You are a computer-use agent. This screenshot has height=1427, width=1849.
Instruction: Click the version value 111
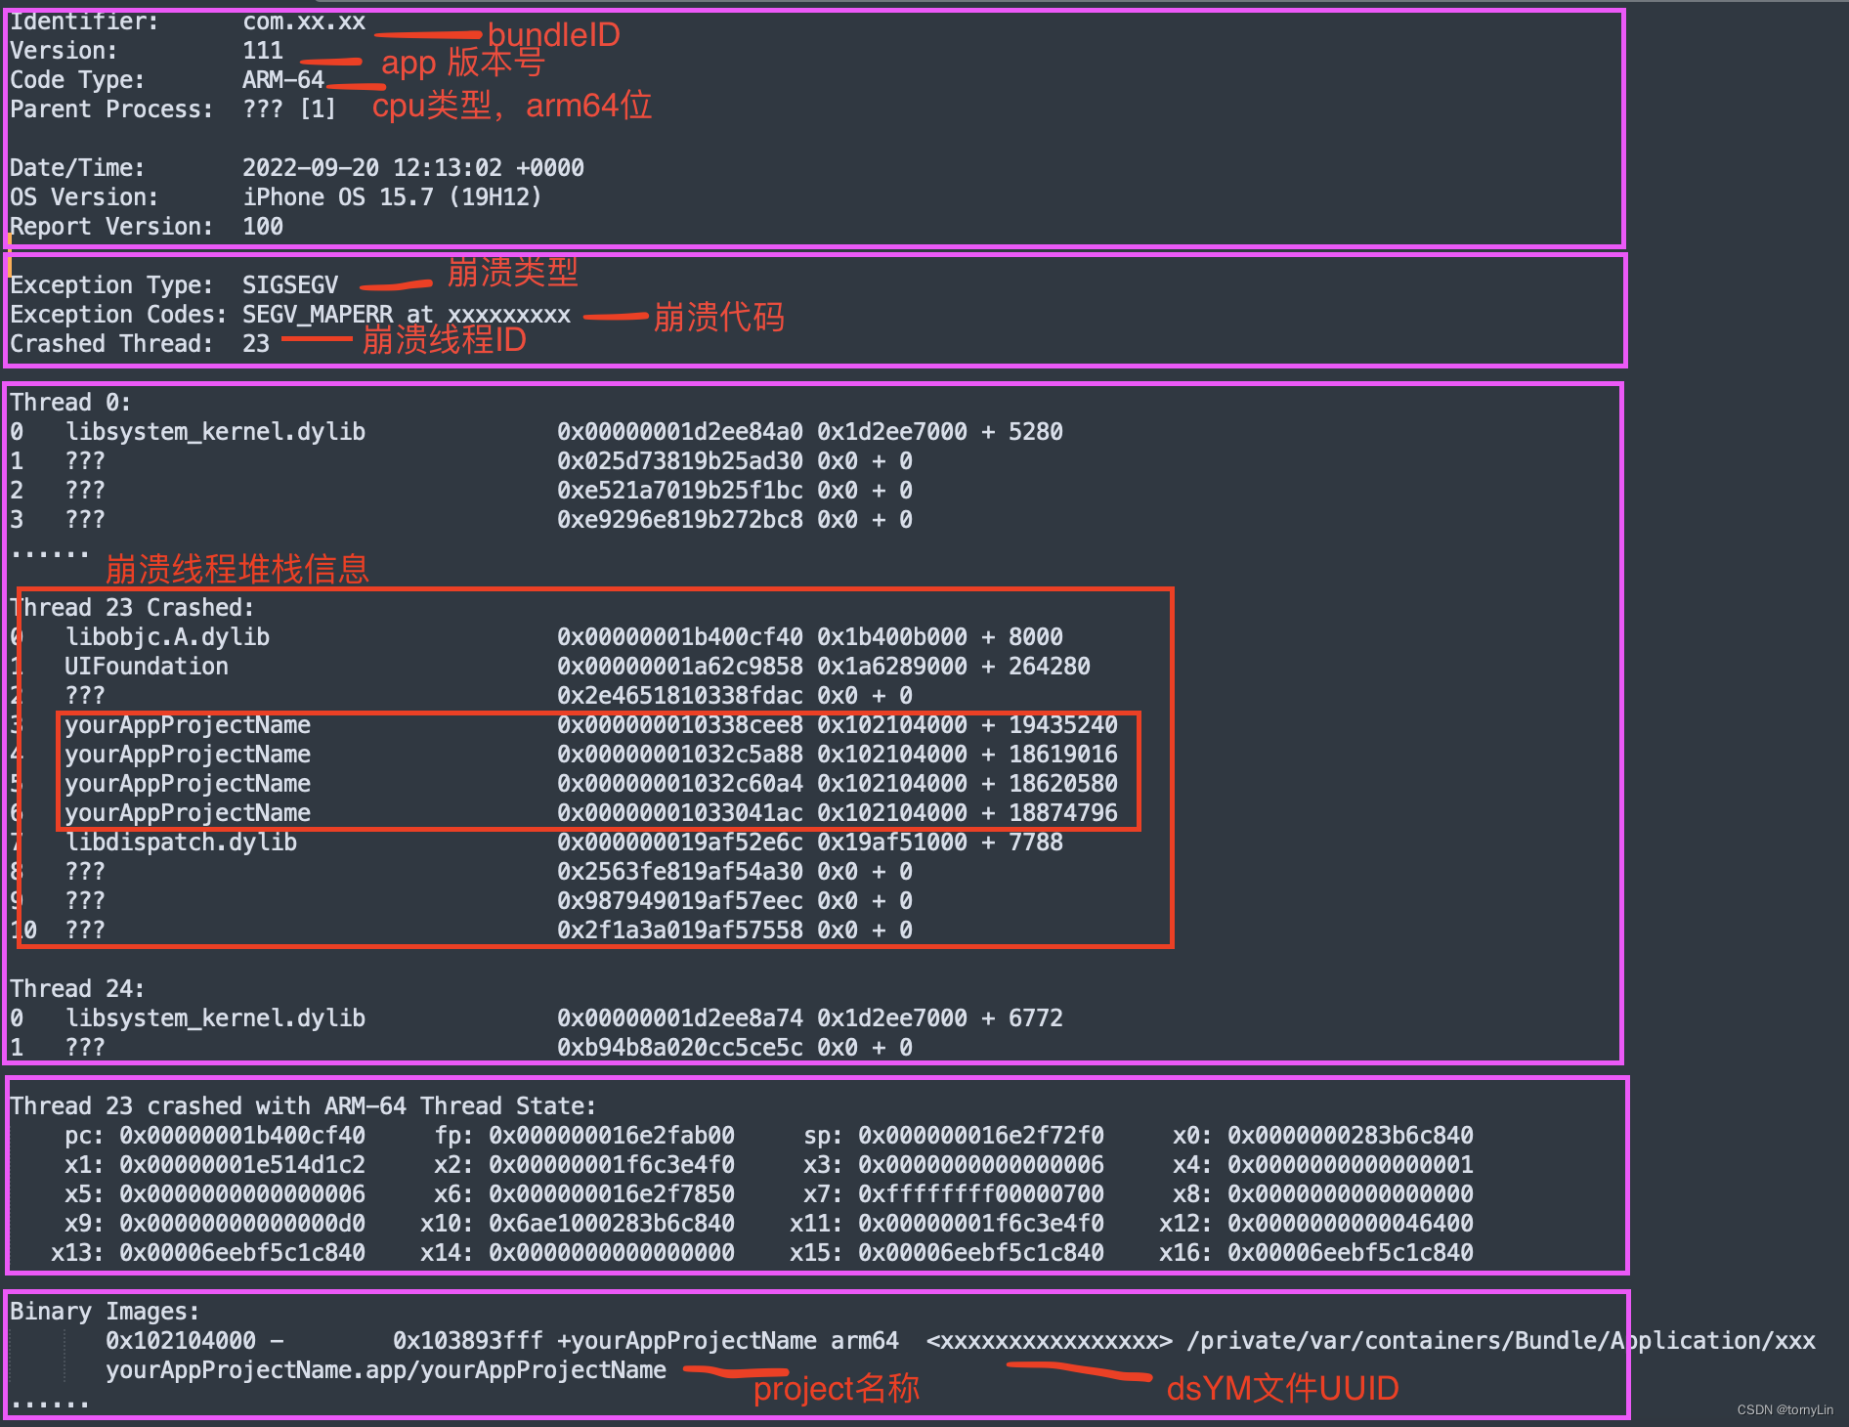(x=263, y=51)
